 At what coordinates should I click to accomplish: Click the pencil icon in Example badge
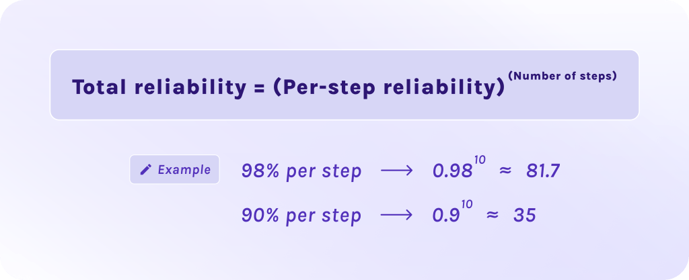[145, 170]
